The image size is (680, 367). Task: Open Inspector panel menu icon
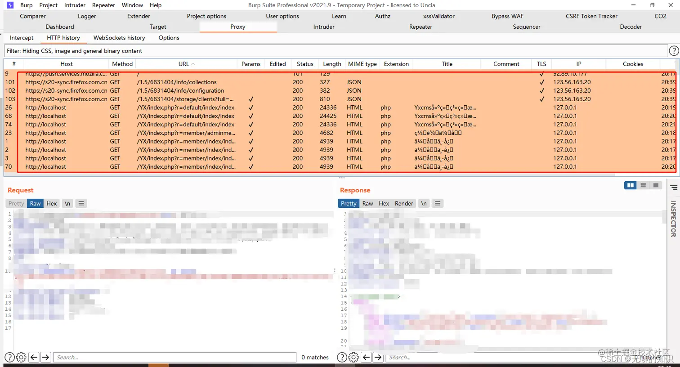pyautogui.click(x=674, y=187)
